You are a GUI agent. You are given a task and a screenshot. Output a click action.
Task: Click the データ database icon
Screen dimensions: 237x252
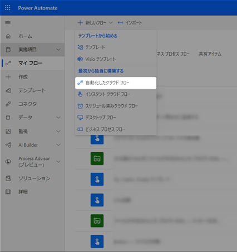pos(8,118)
